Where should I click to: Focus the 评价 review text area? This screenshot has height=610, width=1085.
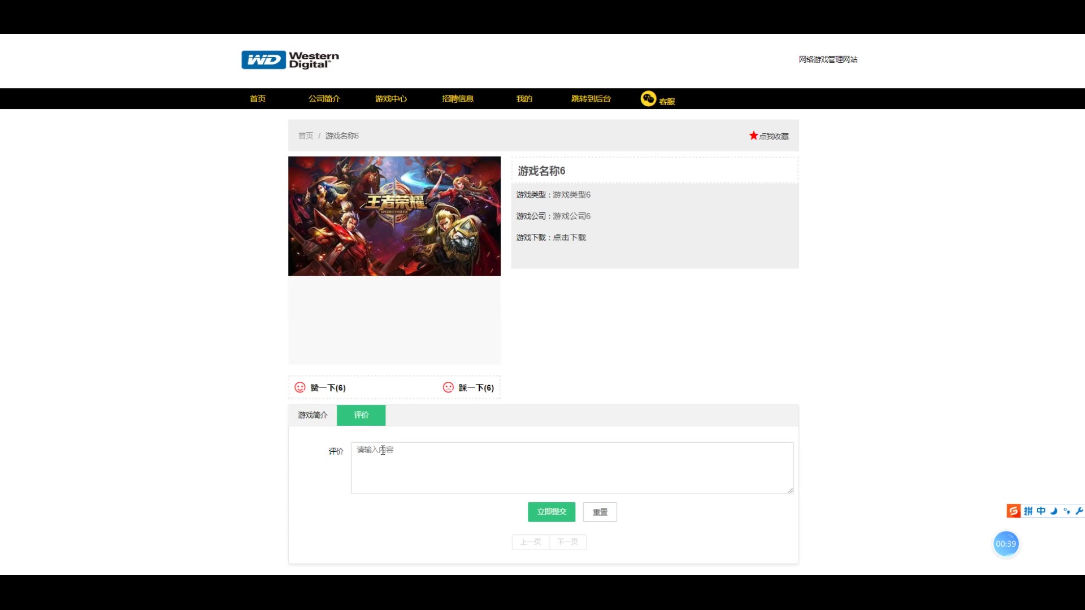pyautogui.click(x=572, y=468)
